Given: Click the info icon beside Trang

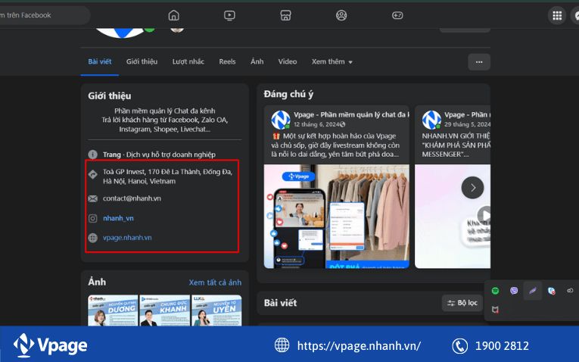Looking at the screenshot, I should 92,154.
